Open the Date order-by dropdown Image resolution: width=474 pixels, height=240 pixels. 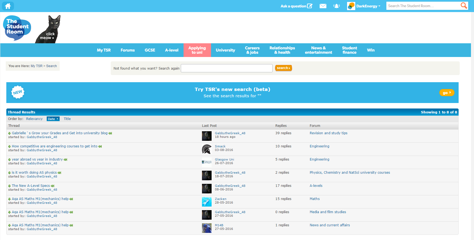coord(53,119)
